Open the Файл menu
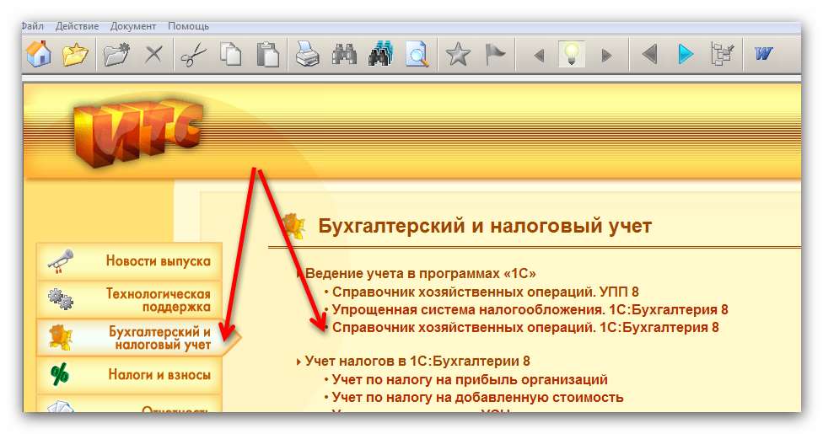The height and width of the screenshot is (434, 823). pyautogui.click(x=33, y=26)
